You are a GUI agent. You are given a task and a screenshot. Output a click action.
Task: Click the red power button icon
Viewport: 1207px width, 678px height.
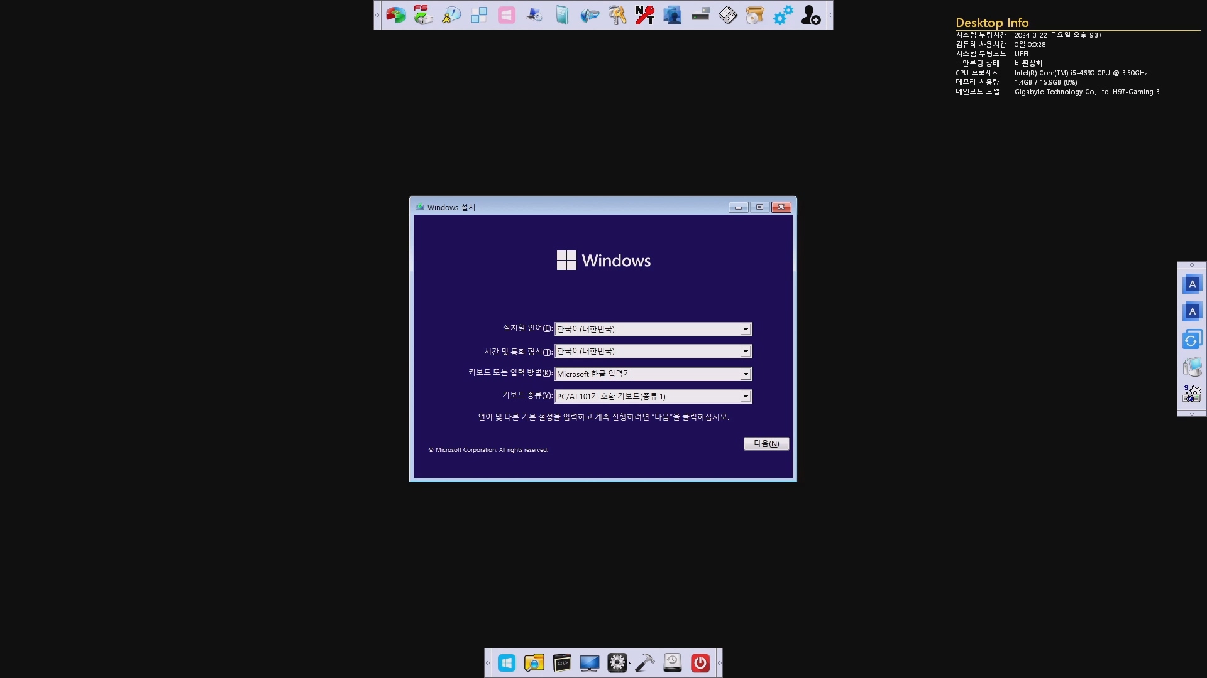[x=700, y=663]
